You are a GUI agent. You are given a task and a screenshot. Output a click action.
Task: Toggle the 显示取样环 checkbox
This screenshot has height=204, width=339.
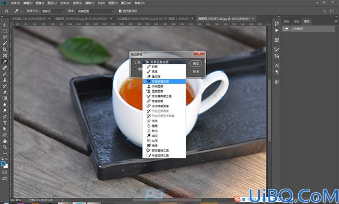click(x=120, y=11)
